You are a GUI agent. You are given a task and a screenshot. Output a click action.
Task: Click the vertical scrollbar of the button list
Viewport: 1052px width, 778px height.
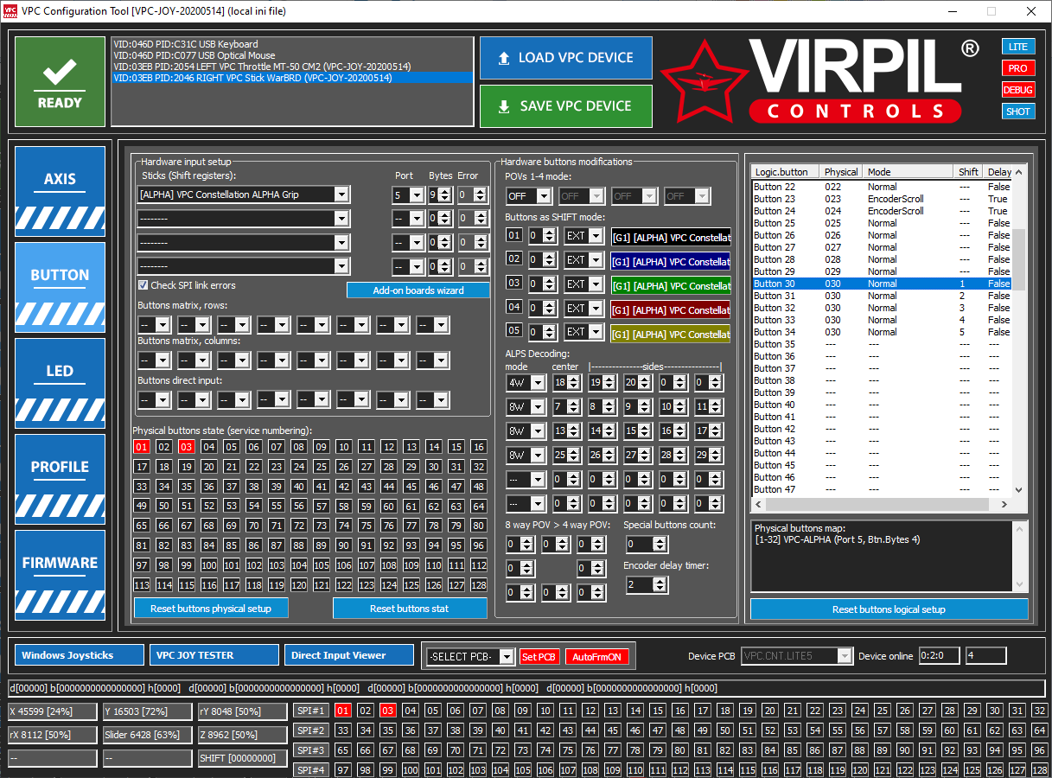(x=1018, y=330)
